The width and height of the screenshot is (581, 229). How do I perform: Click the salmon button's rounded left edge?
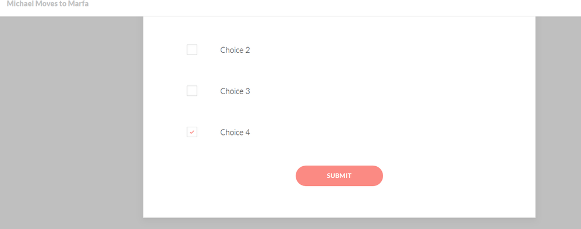pyautogui.click(x=301, y=176)
